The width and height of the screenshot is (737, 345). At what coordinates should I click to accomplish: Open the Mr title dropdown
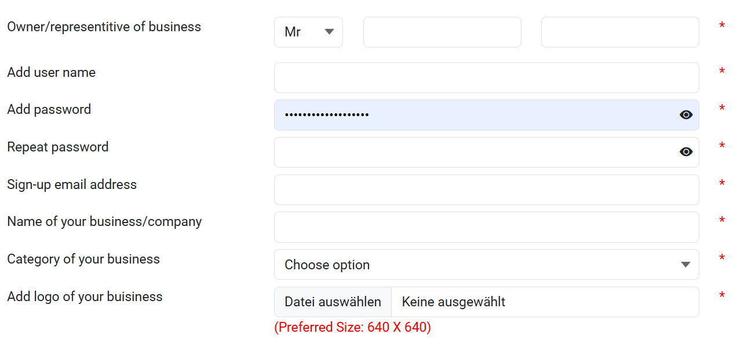point(308,32)
